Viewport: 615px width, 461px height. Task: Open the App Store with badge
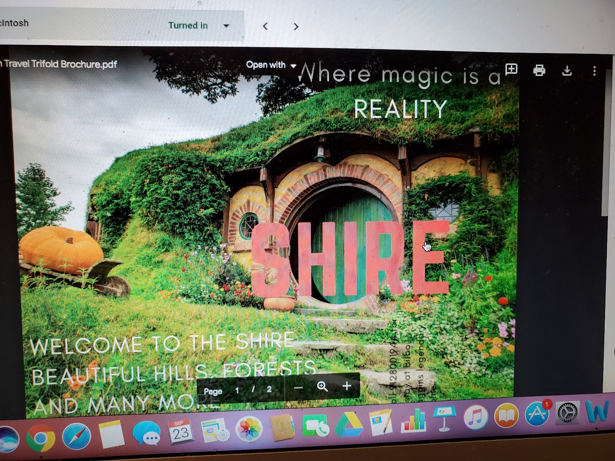pos(537,413)
